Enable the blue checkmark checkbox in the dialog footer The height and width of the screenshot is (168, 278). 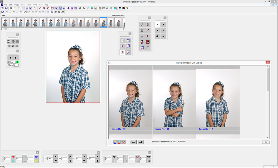[x=114, y=142]
